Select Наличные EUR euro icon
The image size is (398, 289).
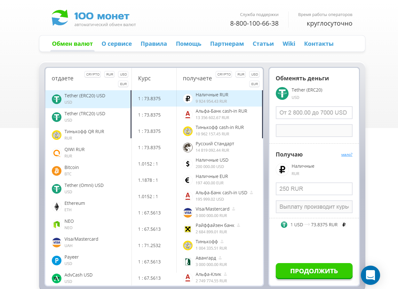coord(188,180)
